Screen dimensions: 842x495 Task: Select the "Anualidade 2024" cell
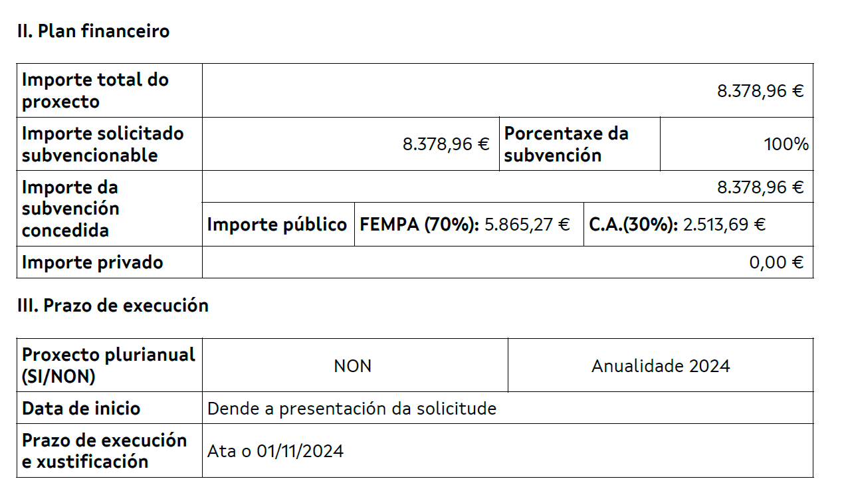[661, 365]
